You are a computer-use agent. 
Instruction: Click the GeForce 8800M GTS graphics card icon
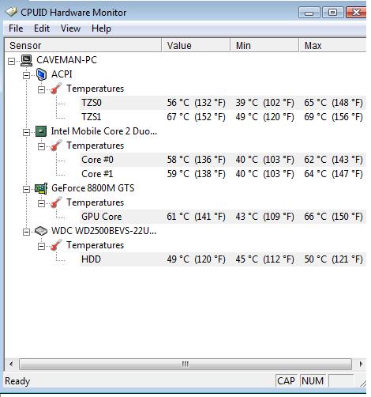pyautogui.click(x=41, y=188)
